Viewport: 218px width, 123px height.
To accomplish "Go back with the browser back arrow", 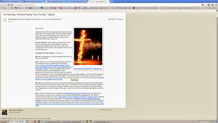I will pyautogui.click(x=2, y=5).
